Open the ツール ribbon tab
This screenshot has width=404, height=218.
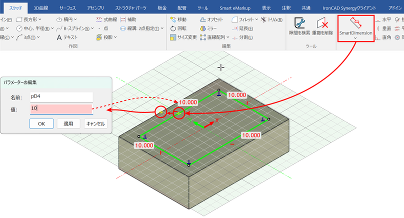(x=202, y=8)
